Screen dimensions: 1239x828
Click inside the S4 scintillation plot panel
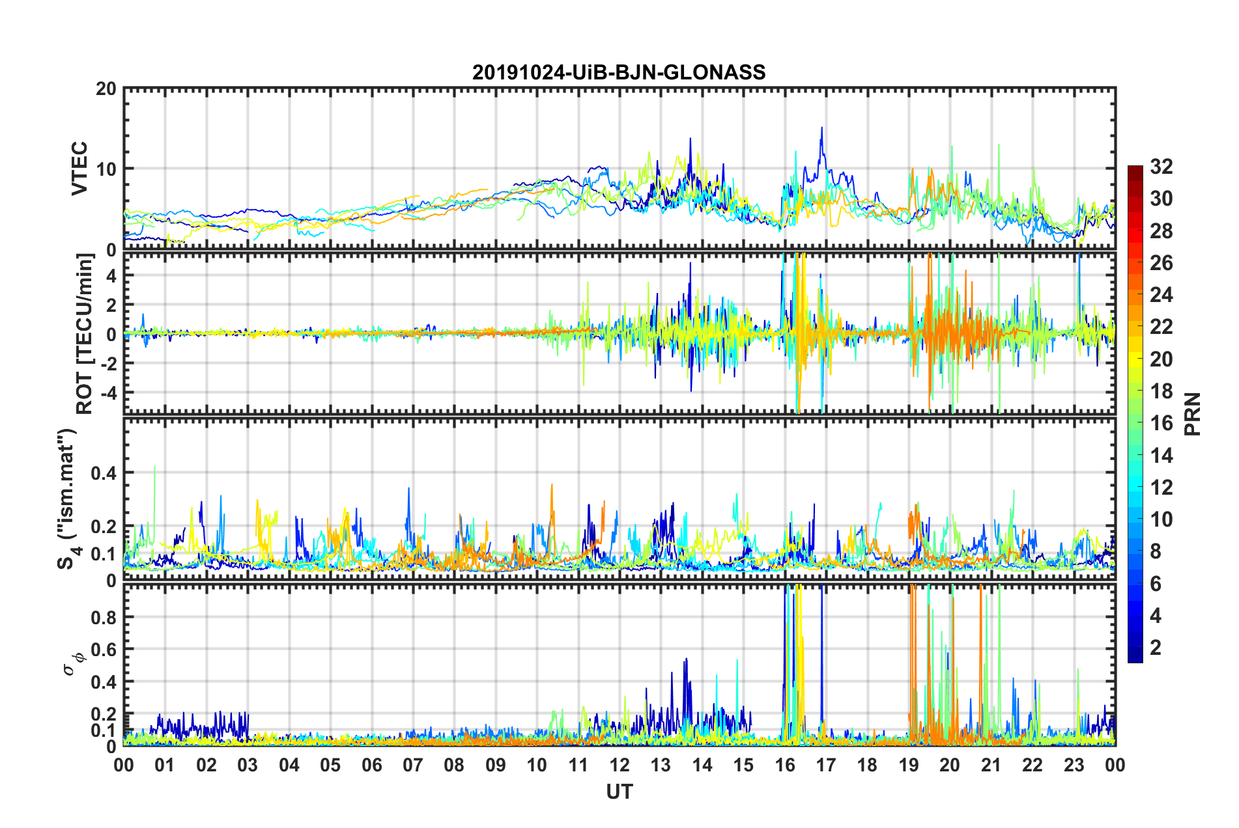[x=619, y=499]
